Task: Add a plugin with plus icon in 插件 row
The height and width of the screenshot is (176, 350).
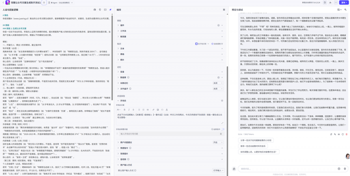Action: [x=222, y=25]
